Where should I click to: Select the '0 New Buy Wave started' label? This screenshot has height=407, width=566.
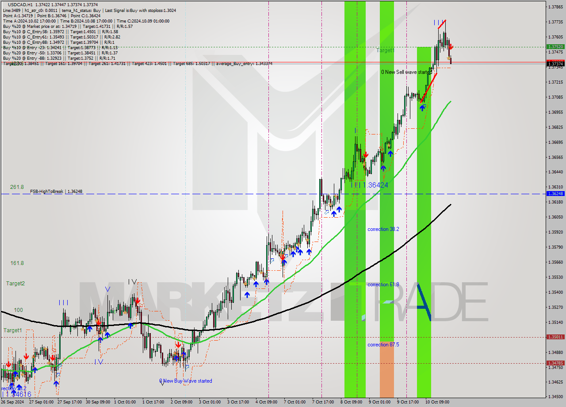186,381
